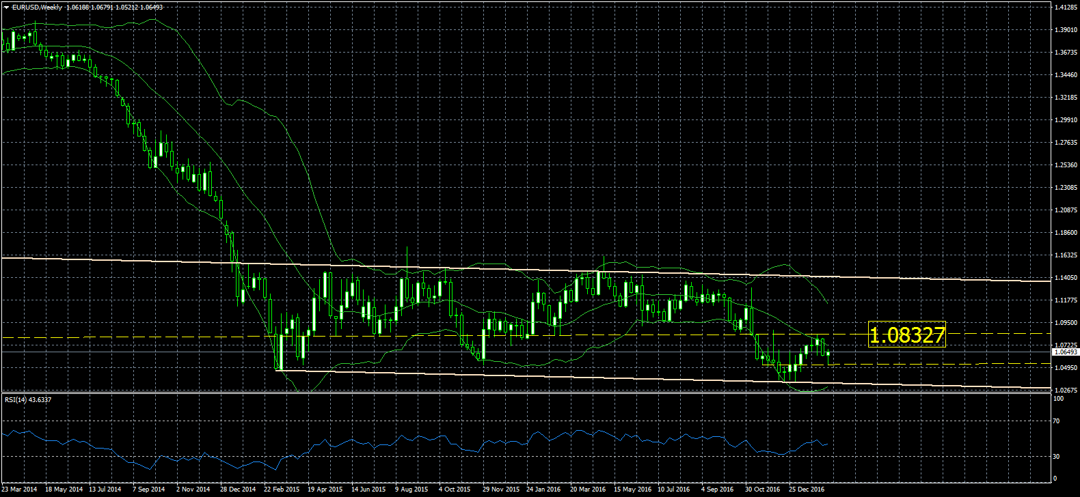Click the 28 Dec 2014 date label
This screenshot has width=1080, height=497.
238,489
